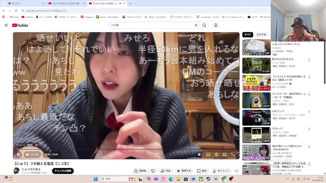Go back with browser back arrow
This screenshot has height=183, width=326.
(4, 11)
